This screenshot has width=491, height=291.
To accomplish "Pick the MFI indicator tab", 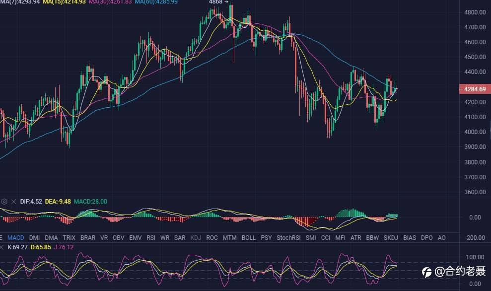I will 341,238.
